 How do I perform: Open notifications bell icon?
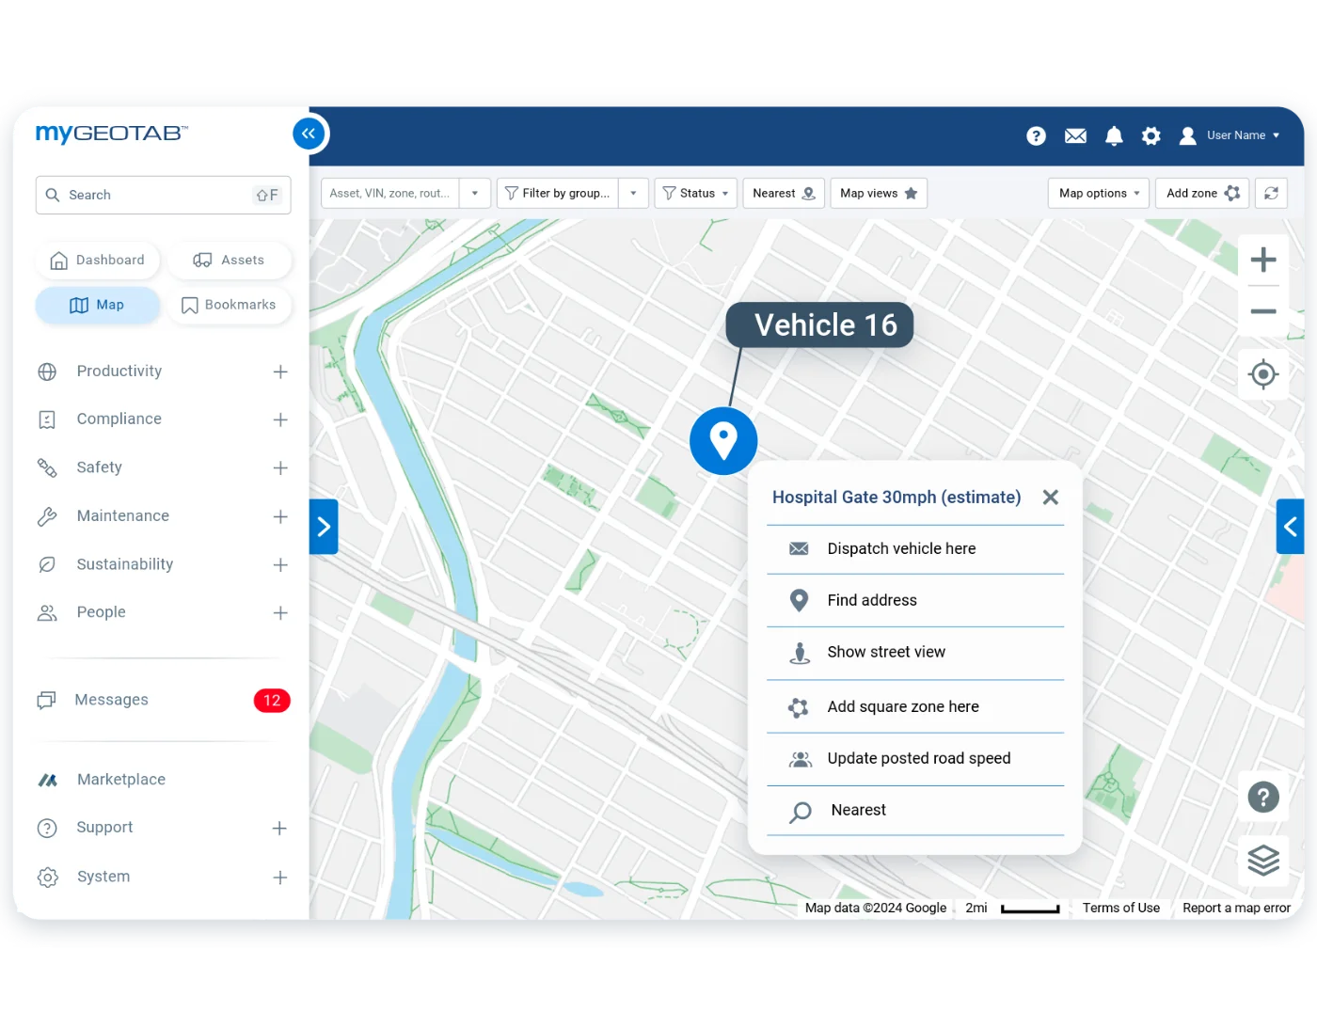tap(1114, 136)
